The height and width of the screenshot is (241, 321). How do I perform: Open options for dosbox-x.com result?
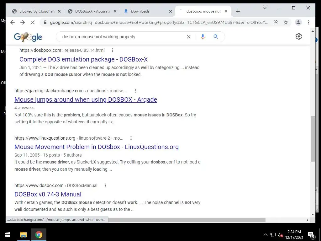point(113,50)
